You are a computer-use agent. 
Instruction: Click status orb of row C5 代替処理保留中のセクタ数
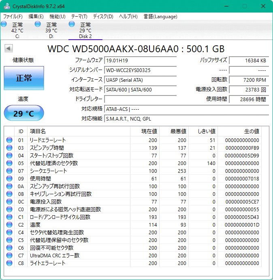coord(9,240)
